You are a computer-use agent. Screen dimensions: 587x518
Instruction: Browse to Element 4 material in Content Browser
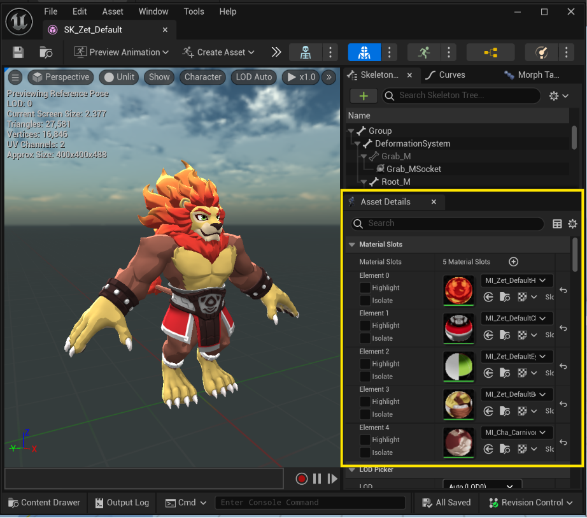pos(505,449)
